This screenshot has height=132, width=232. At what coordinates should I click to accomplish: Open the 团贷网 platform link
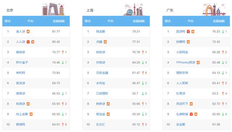tap(181, 32)
